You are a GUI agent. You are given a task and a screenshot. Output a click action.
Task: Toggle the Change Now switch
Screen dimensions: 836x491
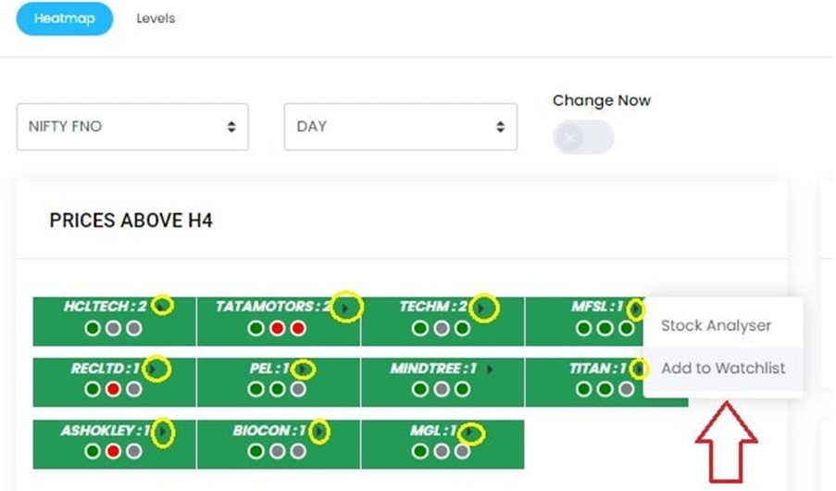583,137
